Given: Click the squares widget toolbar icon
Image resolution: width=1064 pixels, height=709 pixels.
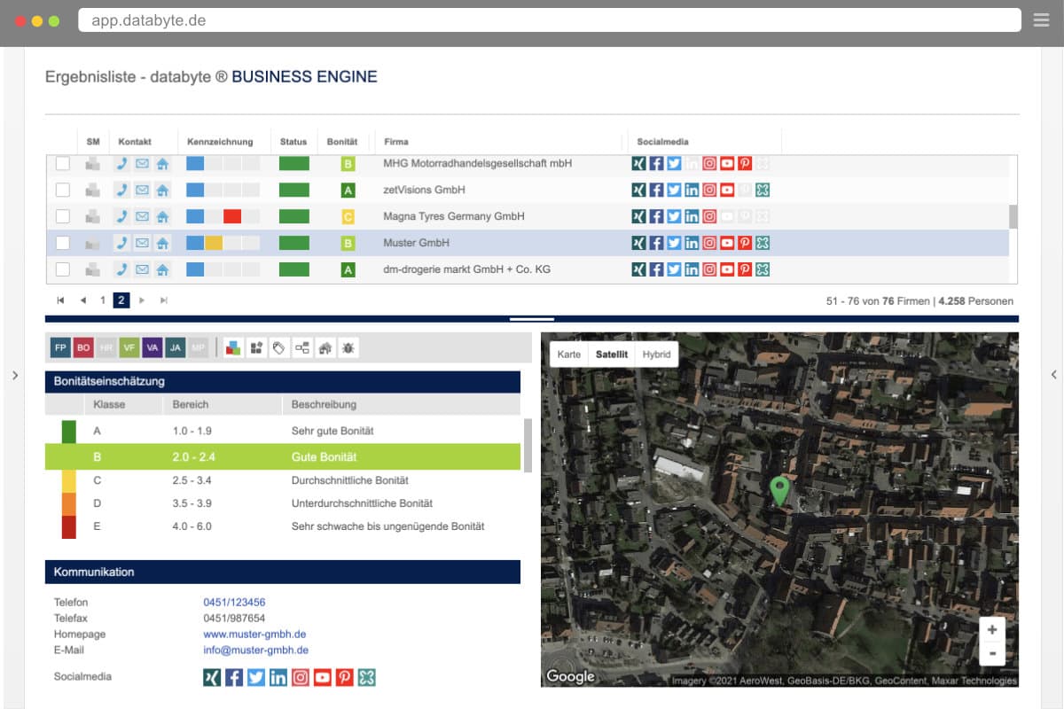Looking at the screenshot, I should [x=255, y=348].
